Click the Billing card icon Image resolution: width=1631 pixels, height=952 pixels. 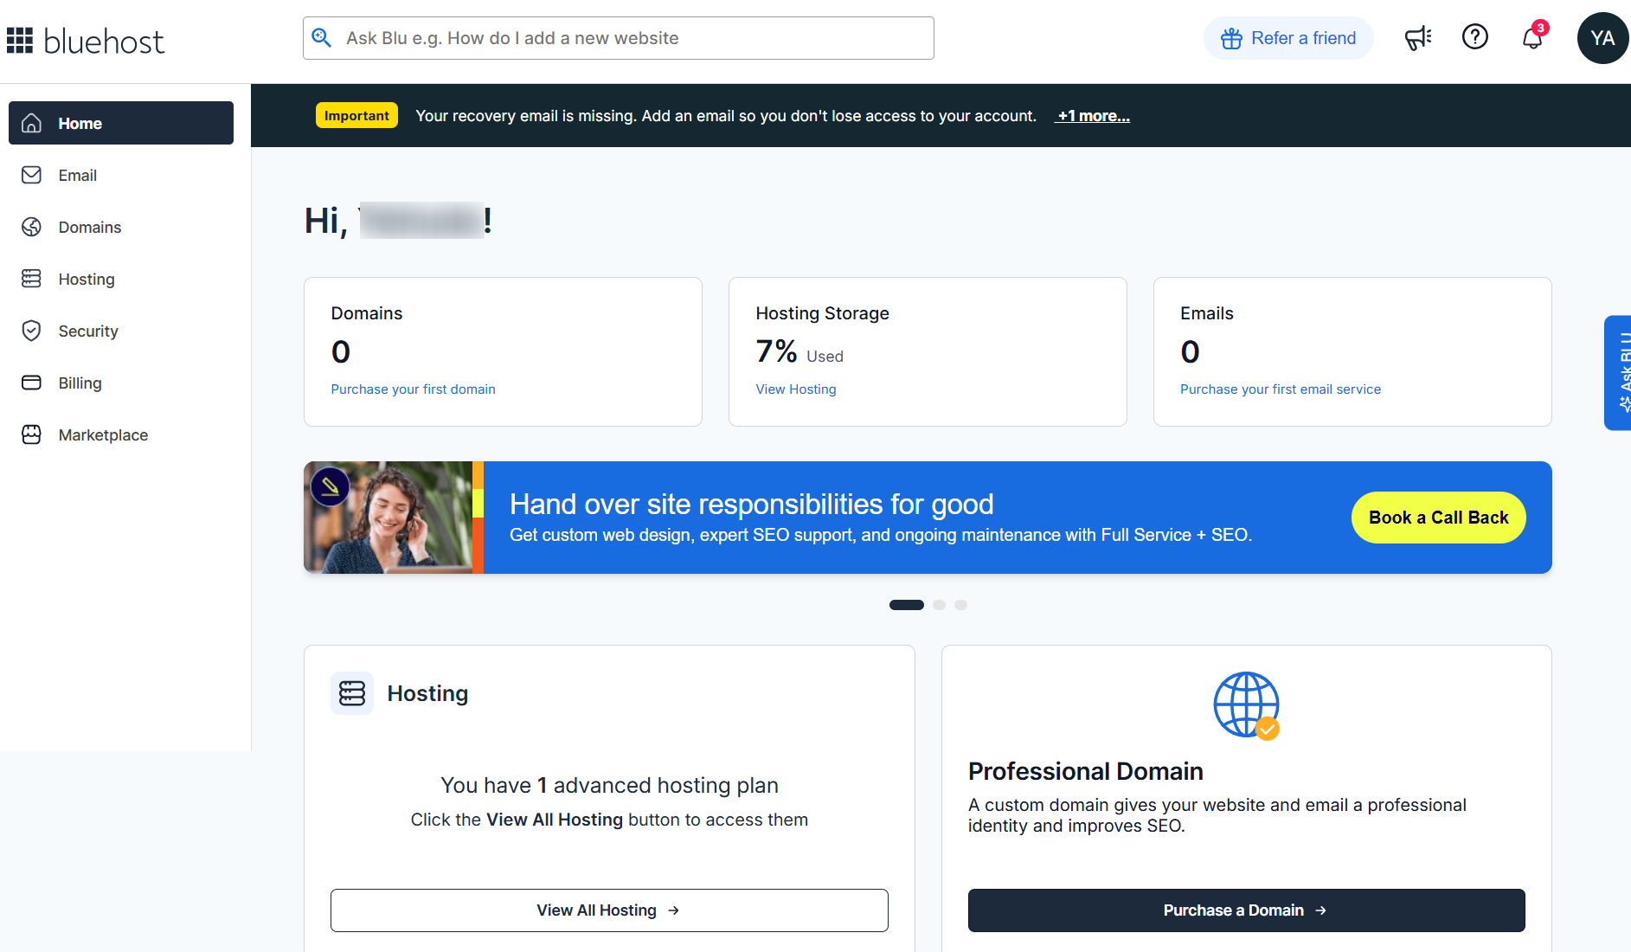(31, 383)
